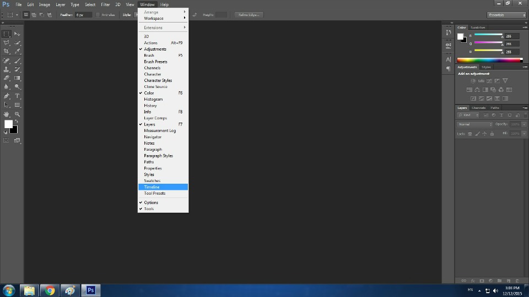Select the Clone Stamp tool
The width and height of the screenshot is (529, 297).
pyautogui.click(x=7, y=69)
